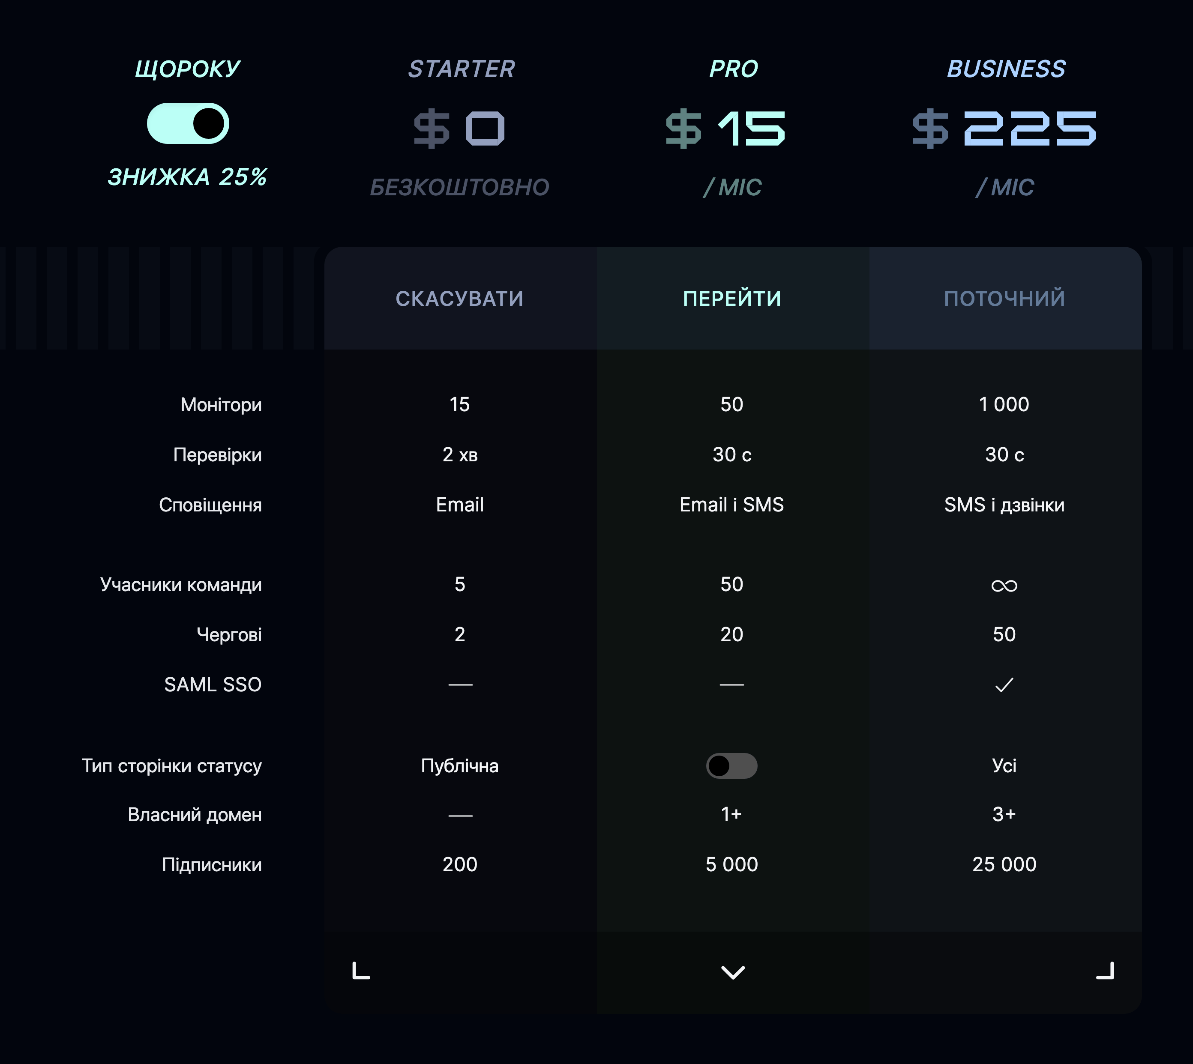Screen dimensions: 1193x1064
Task: Click the bottom-left corner bracket icon
Action: 361,971
